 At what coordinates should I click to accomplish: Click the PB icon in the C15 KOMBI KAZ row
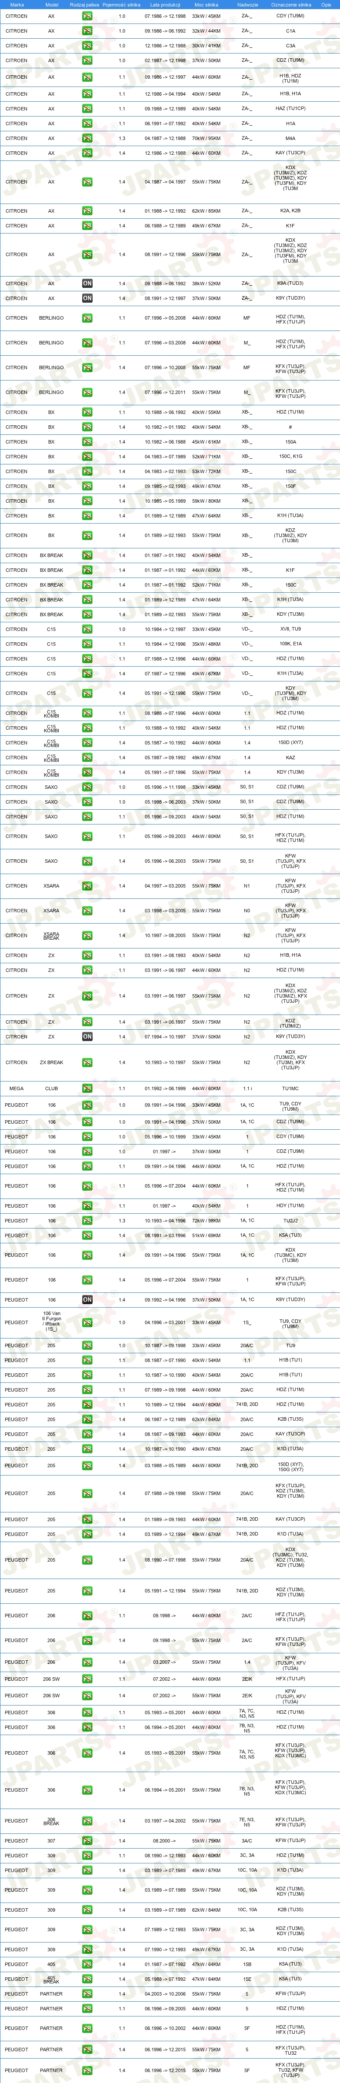click(87, 758)
